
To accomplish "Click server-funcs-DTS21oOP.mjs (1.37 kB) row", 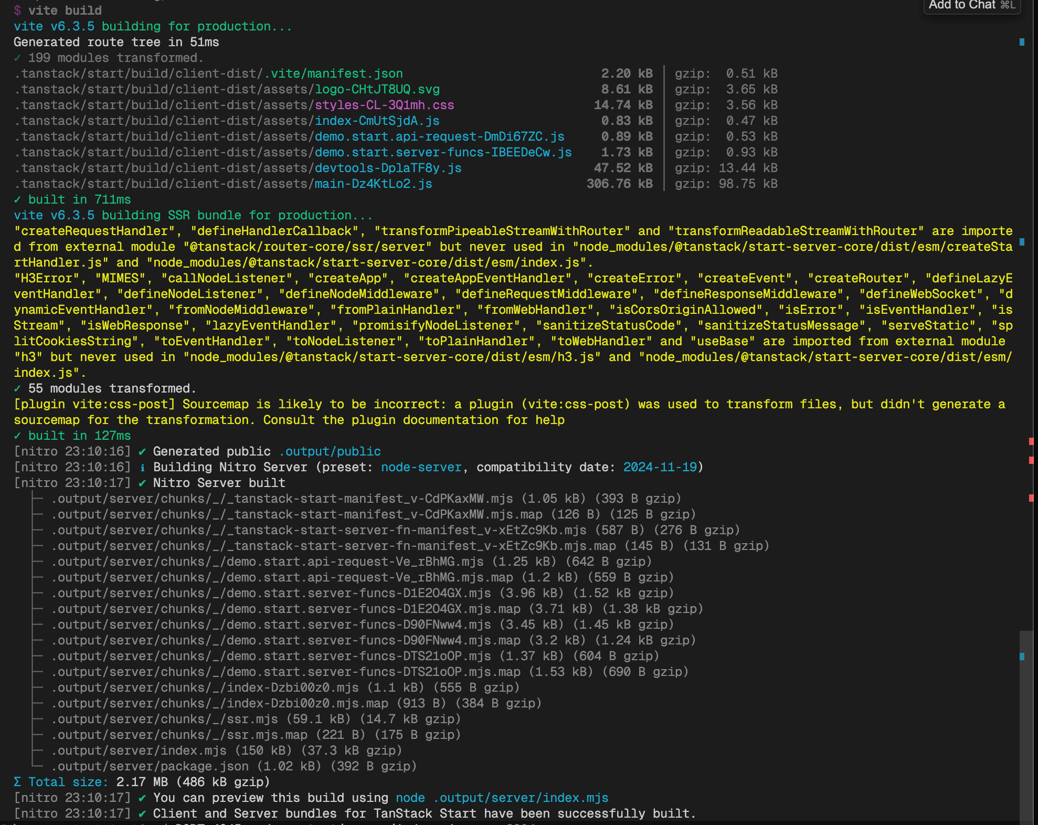I will click(x=355, y=656).
